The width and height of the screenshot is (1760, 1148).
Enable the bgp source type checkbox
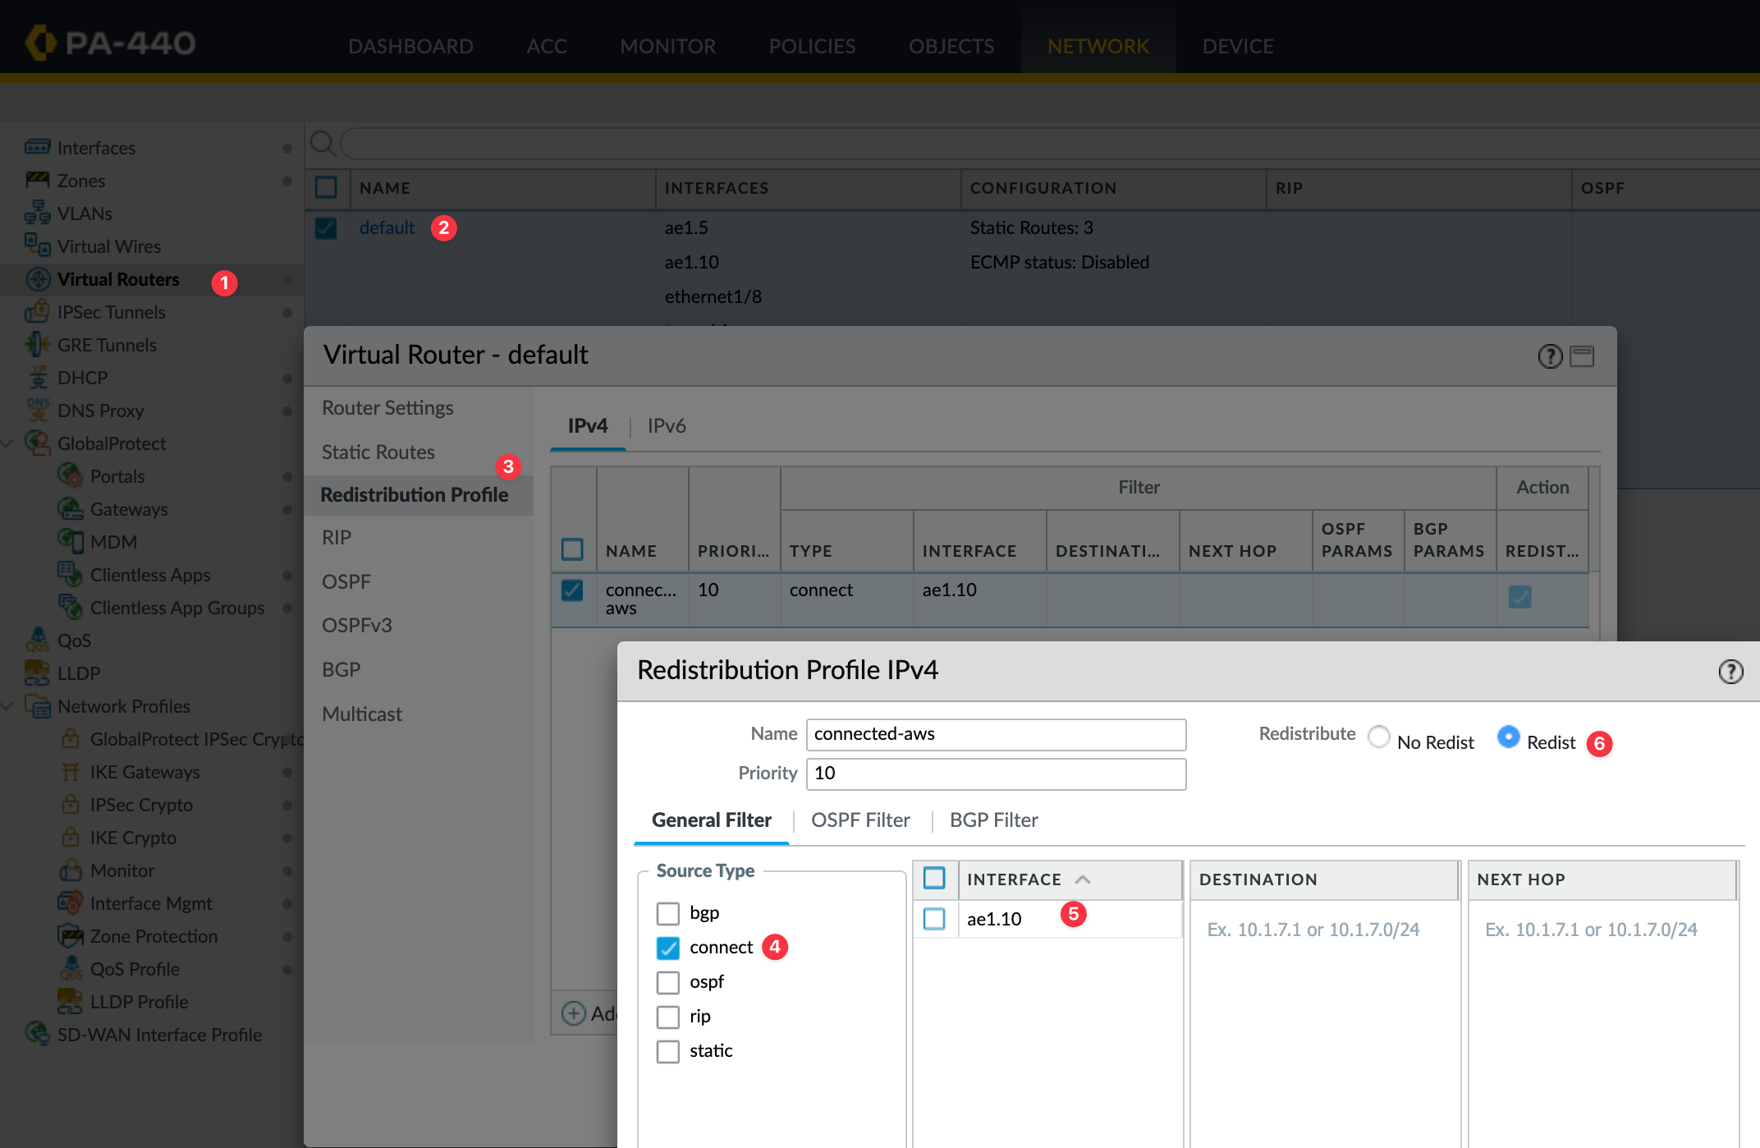(668, 913)
